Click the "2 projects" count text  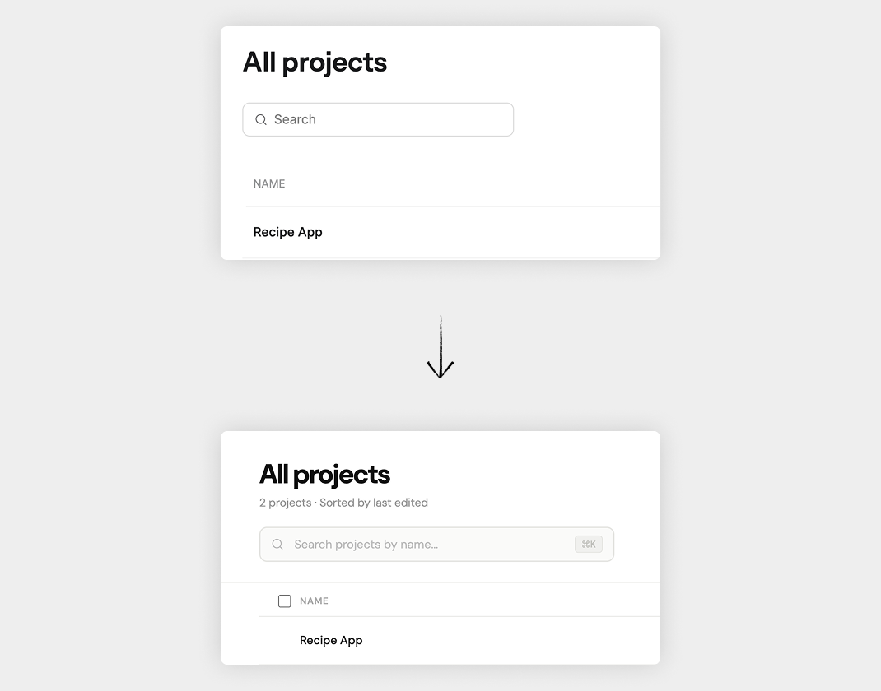(x=285, y=503)
